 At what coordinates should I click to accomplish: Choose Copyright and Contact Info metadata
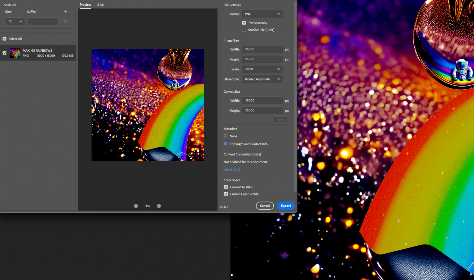point(226,144)
